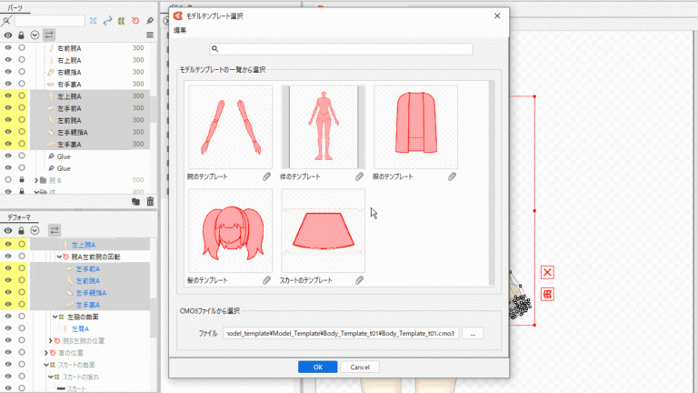Viewport: 698px width, 393px height.
Task: Create a new folder in Parts panel
Action: 135,202
